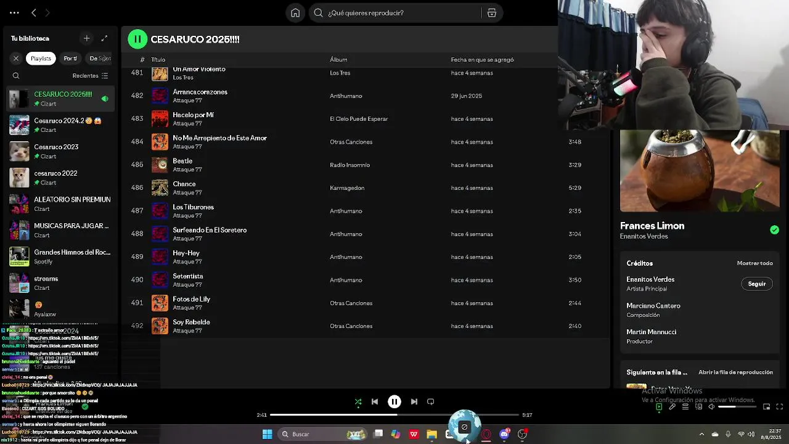
Task: Skip to the previous track
Action: pos(375,402)
